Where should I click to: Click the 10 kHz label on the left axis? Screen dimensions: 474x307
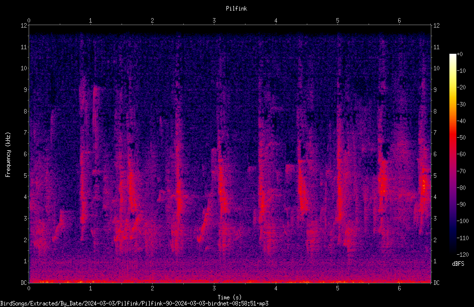[24, 68]
